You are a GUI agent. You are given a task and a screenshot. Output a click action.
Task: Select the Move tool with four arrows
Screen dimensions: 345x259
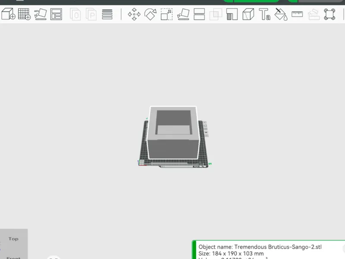click(x=134, y=14)
